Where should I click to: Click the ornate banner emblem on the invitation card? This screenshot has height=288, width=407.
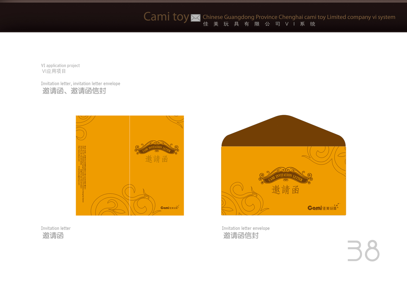click(157, 148)
